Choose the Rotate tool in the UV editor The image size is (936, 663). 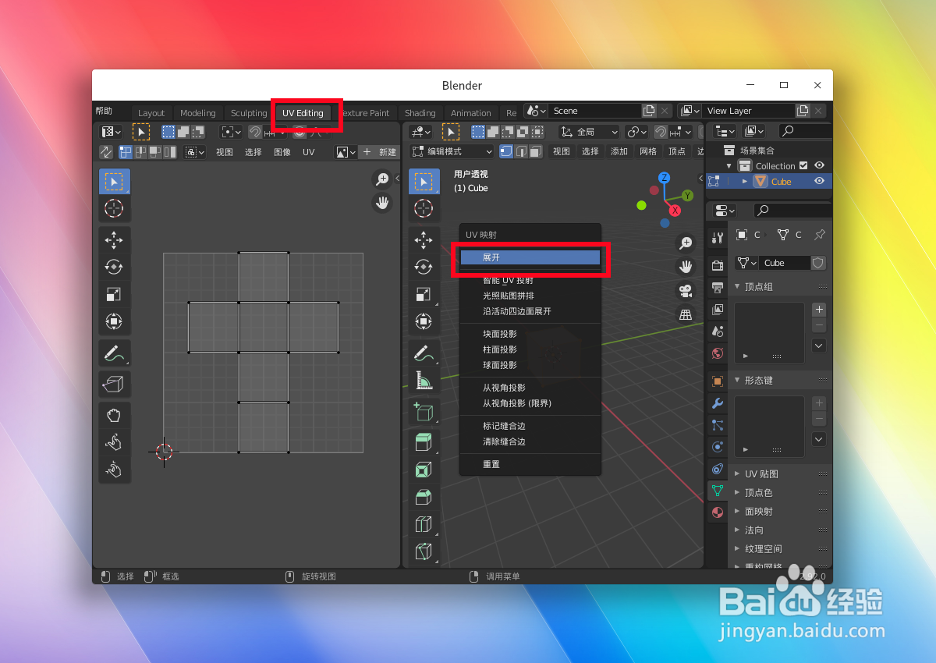click(114, 267)
